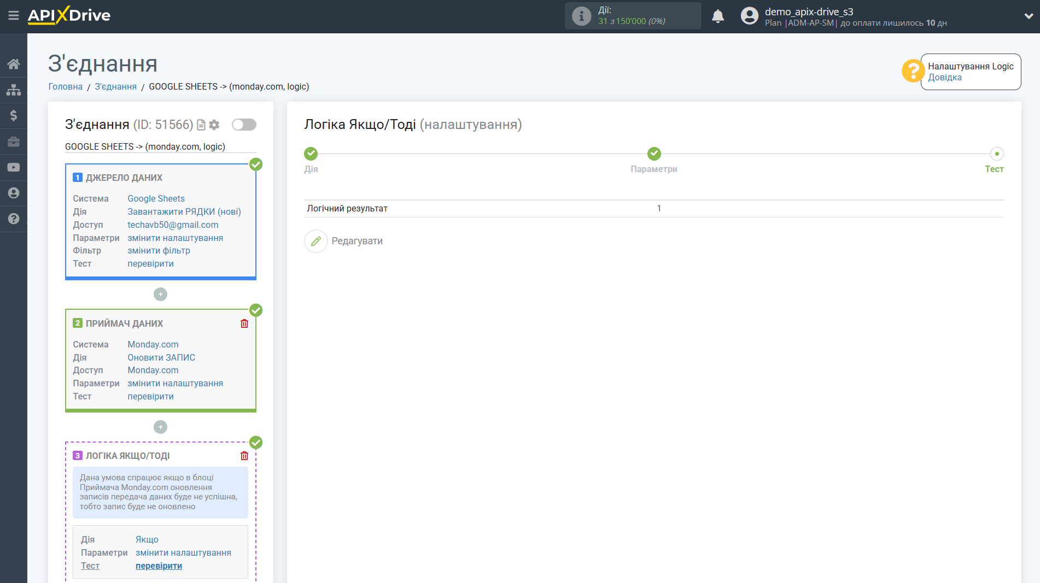The width and height of the screenshot is (1040, 583).
Task: Select the ЛОГІКА ЯКЩО/ТОДІ block header
Action: point(127,456)
